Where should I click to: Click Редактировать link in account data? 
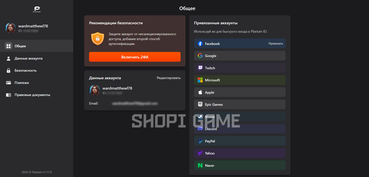point(169,78)
